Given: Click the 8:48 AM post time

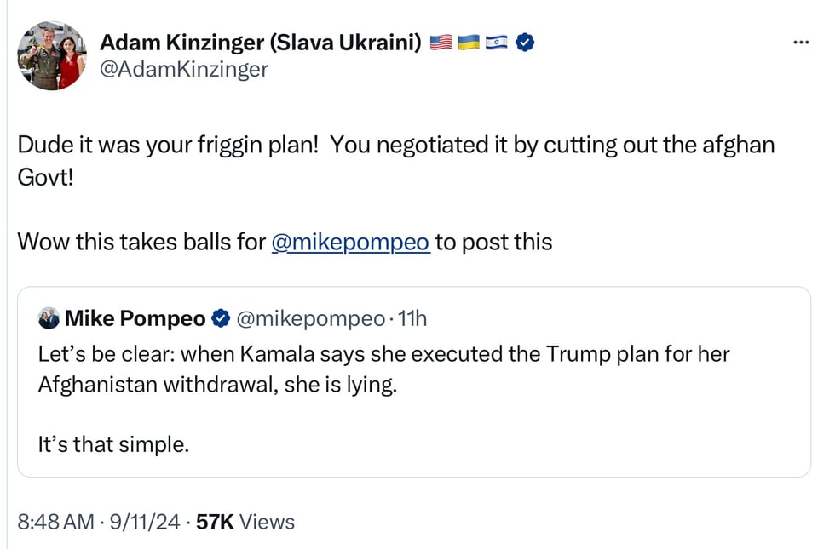Looking at the screenshot, I should click(55, 522).
